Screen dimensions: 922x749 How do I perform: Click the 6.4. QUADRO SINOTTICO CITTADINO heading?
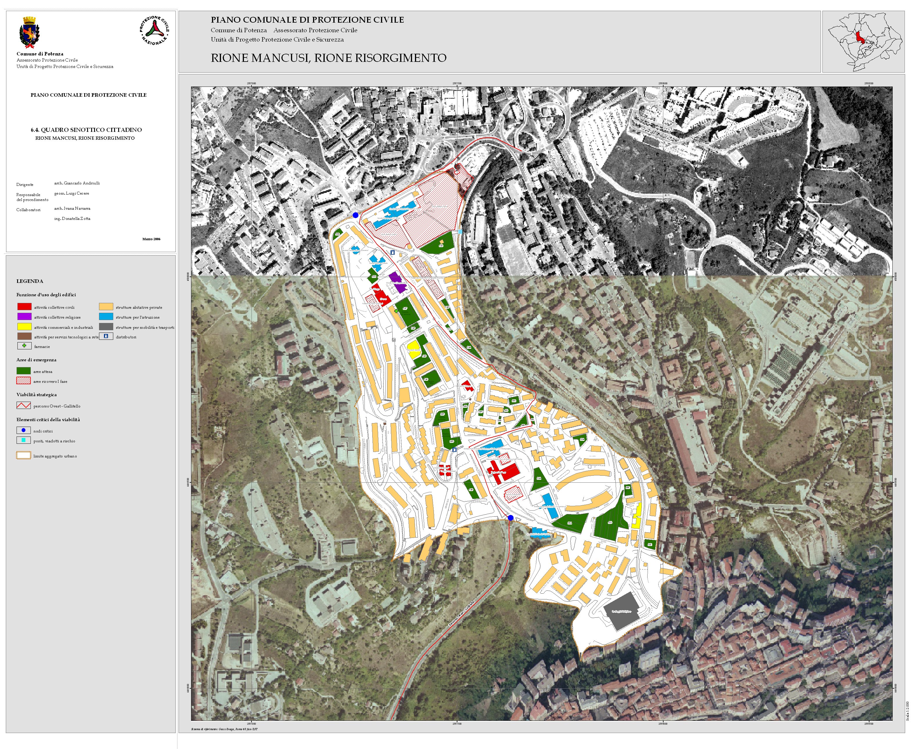coord(86,130)
